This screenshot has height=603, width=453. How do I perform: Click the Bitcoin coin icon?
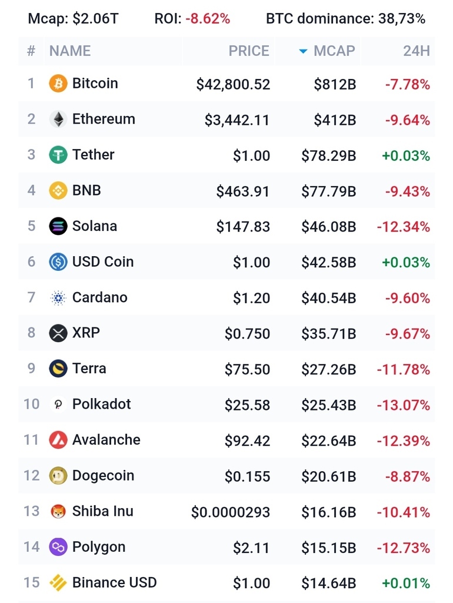pyautogui.click(x=58, y=84)
